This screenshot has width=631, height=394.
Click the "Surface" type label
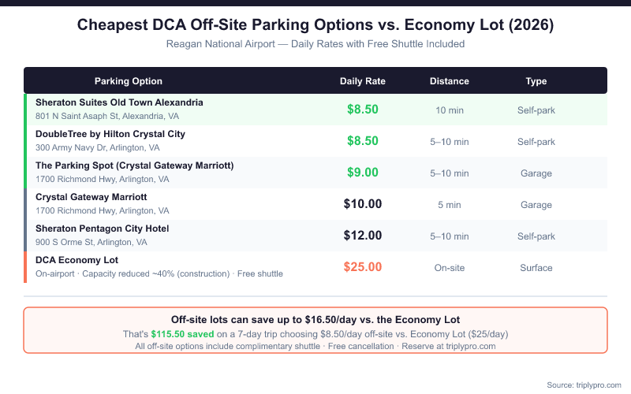pyautogui.click(x=536, y=268)
